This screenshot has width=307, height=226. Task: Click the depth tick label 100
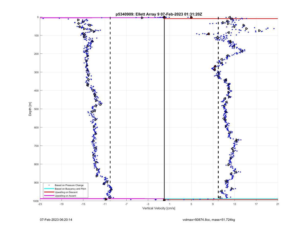tap(36, 35)
